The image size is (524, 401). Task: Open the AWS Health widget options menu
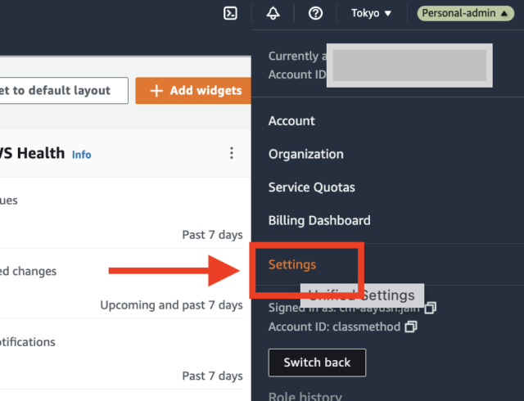click(x=232, y=153)
